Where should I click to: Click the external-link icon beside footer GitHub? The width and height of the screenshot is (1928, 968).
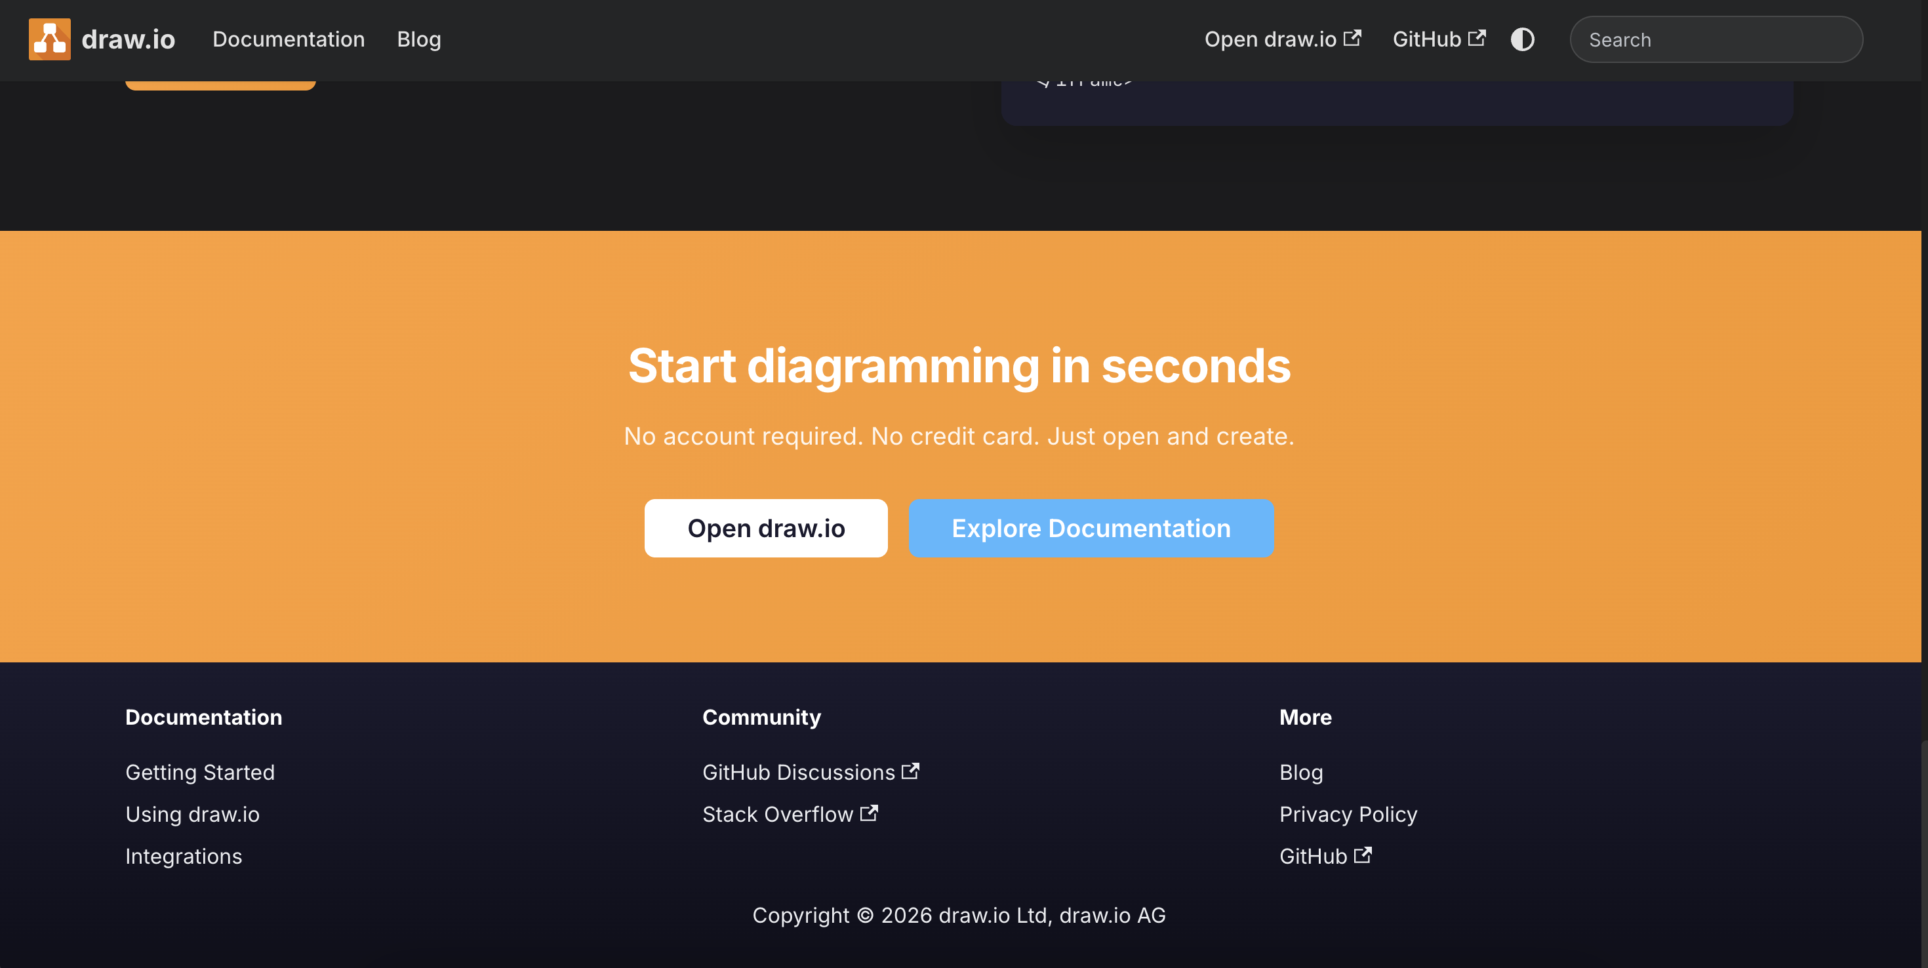point(1363,854)
